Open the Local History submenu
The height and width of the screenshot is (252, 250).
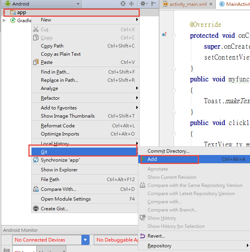click(85, 143)
